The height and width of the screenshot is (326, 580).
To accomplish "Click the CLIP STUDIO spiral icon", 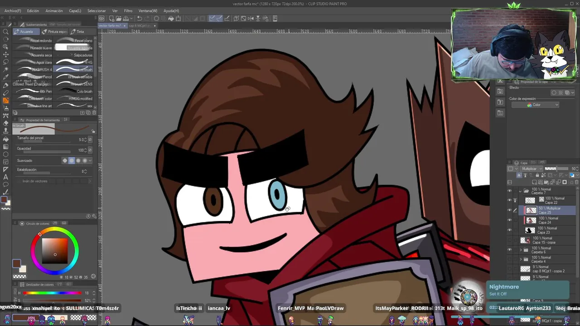I will 101,19.
